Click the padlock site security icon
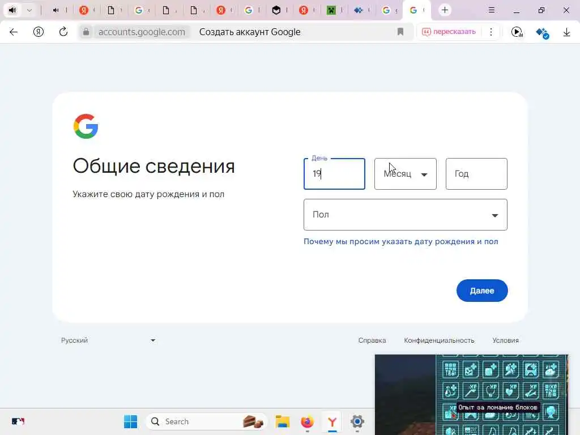The height and width of the screenshot is (435, 580). [86, 32]
